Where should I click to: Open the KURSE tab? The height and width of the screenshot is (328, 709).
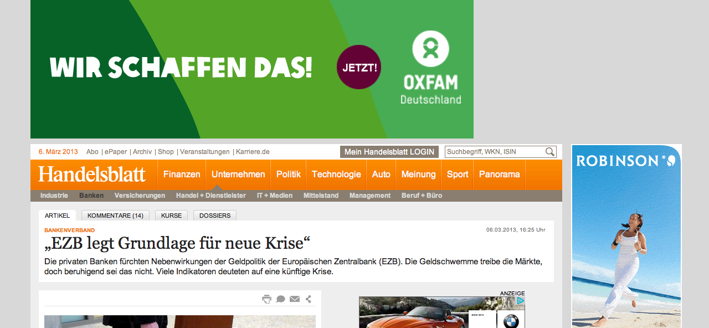point(171,216)
